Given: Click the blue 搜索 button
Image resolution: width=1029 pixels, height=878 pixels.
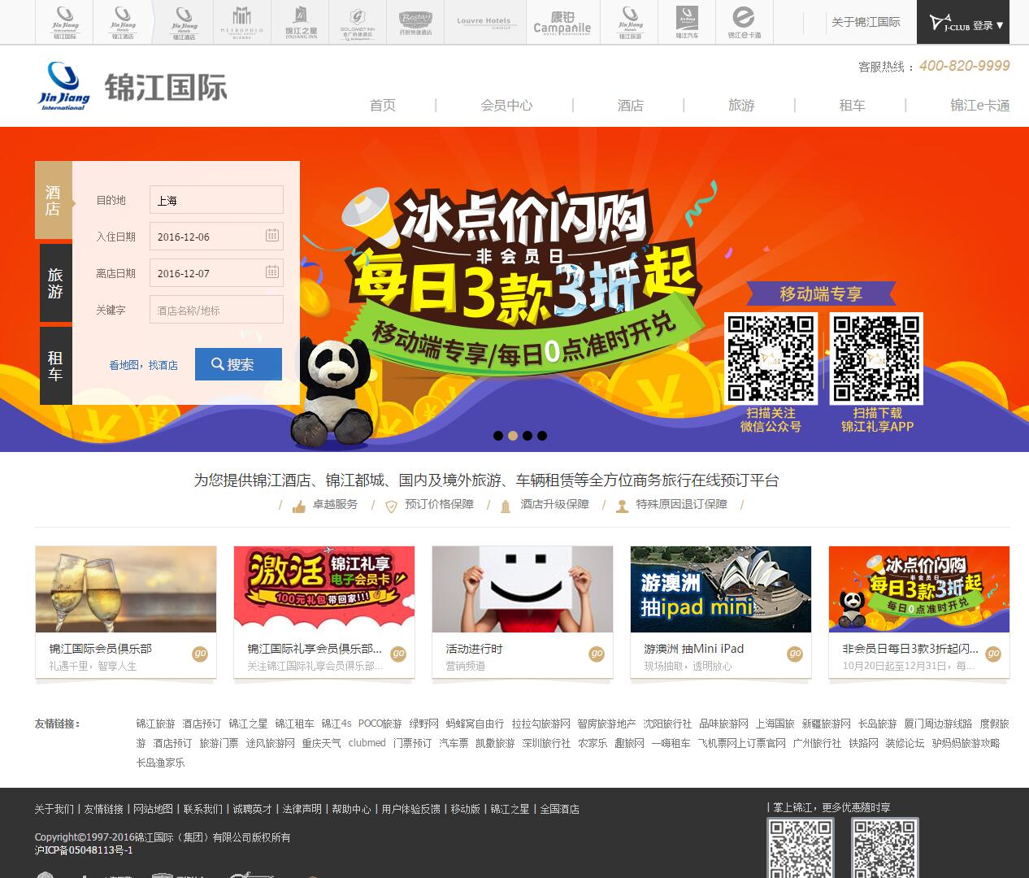Looking at the screenshot, I should click(x=238, y=364).
